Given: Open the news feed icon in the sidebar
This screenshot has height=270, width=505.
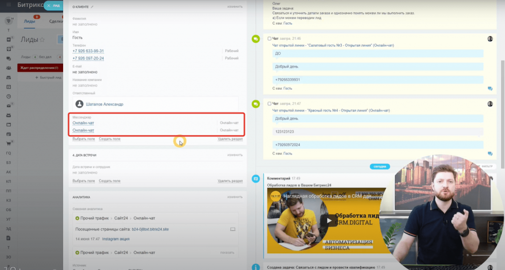Looking at the screenshot, I should (x=9, y=39).
